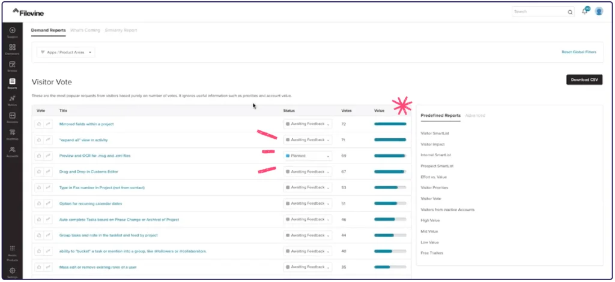This screenshot has height=282, width=615.
Task: Click the search magnifier icon
Action: [x=570, y=11]
